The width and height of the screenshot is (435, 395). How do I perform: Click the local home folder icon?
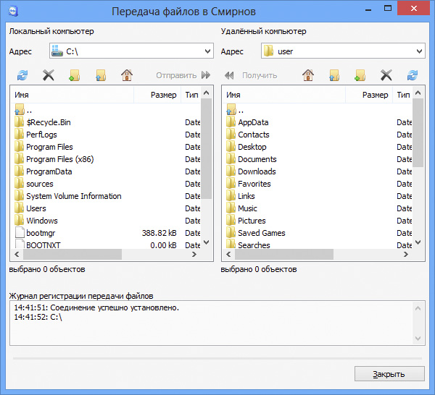tap(127, 75)
